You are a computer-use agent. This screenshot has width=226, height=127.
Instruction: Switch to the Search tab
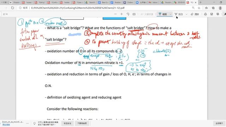coord(90,2)
